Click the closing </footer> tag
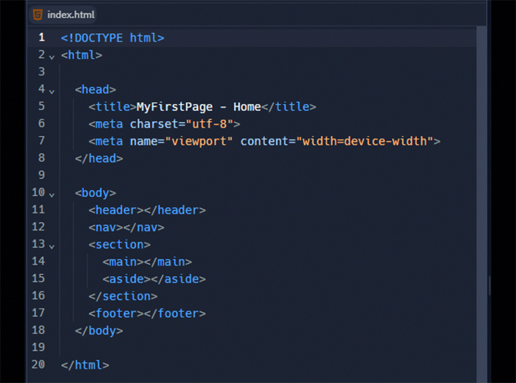The height and width of the screenshot is (383, 516). (175, 313)
